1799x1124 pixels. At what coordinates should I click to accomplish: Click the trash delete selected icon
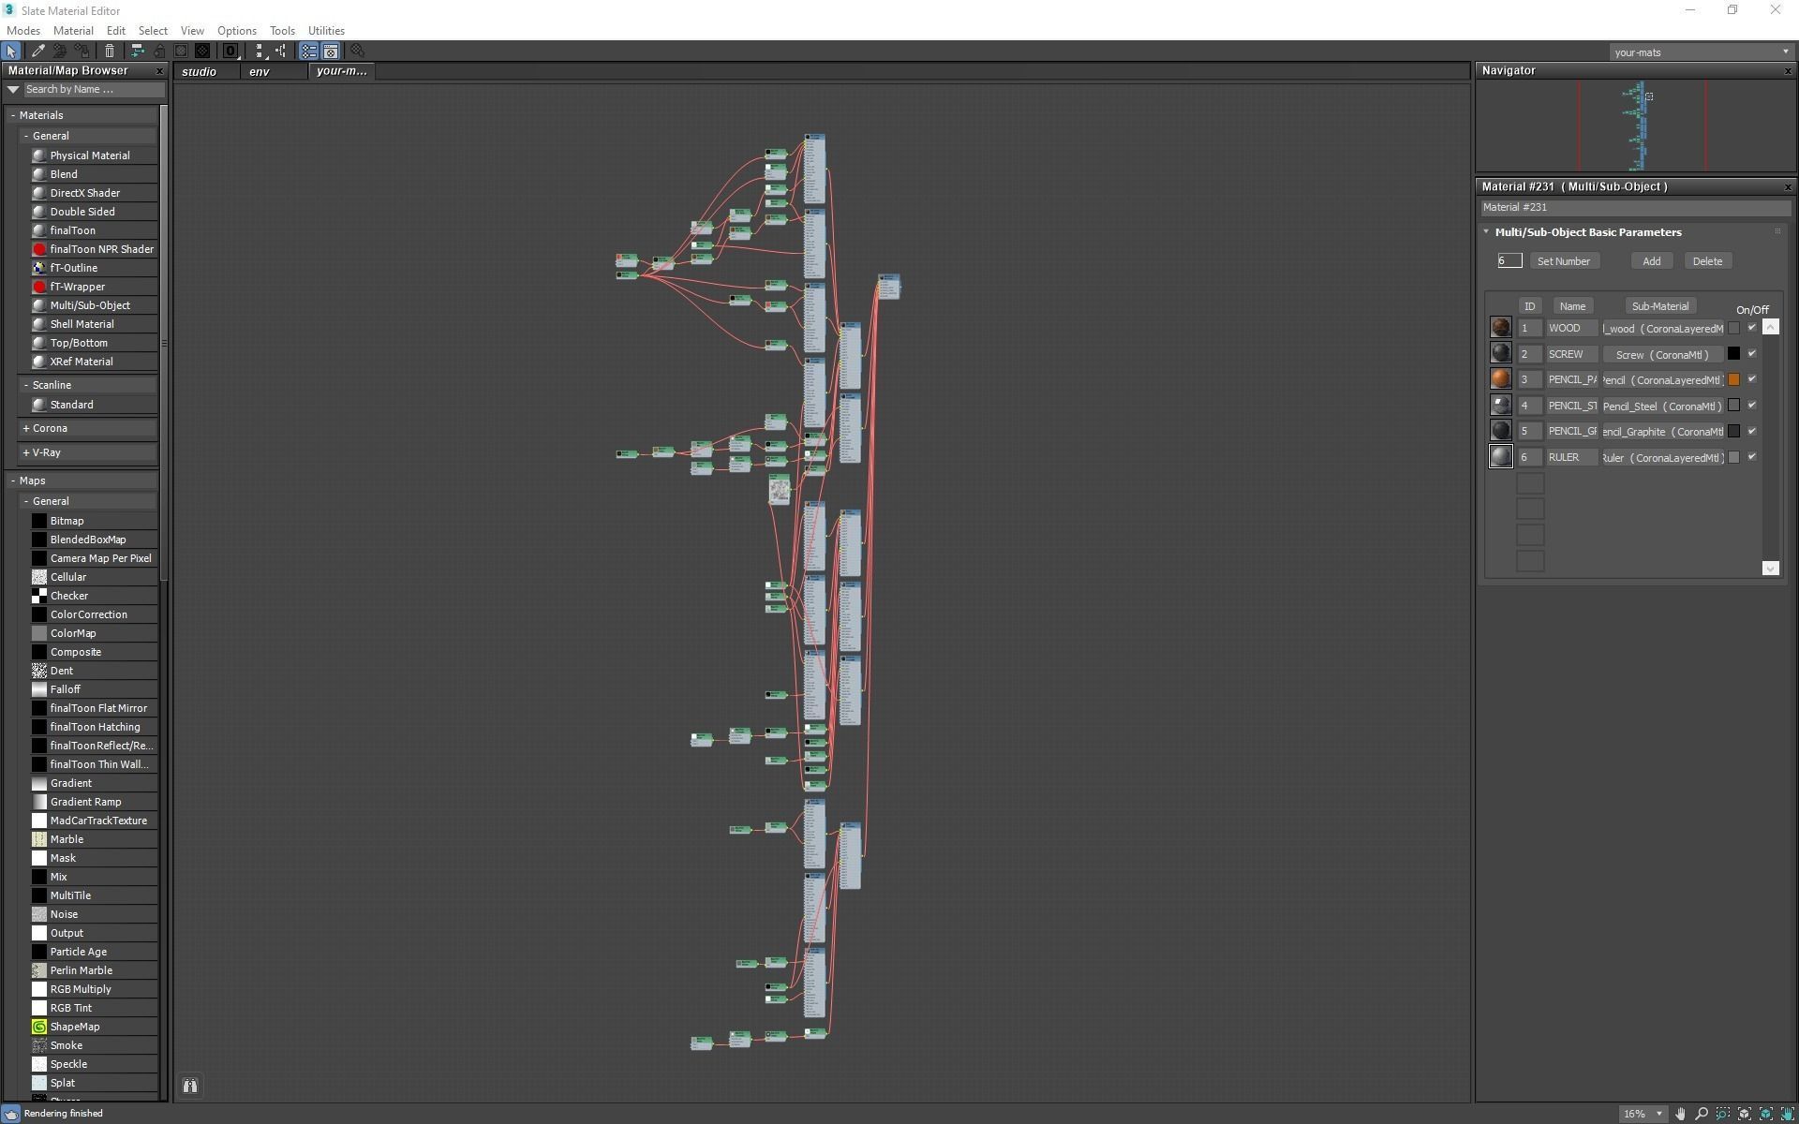pos(110,52)
